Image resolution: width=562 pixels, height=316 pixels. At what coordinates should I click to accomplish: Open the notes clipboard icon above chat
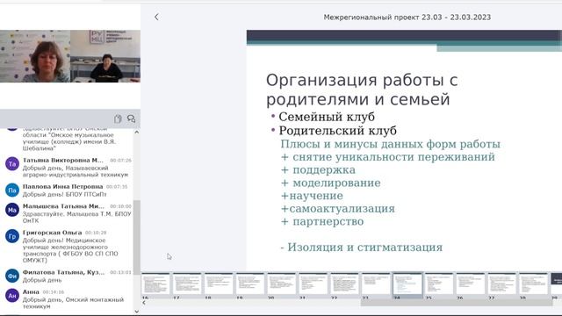(118, 118)
